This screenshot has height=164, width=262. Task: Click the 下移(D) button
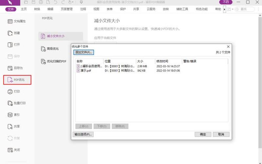click(x=102, y=126)
